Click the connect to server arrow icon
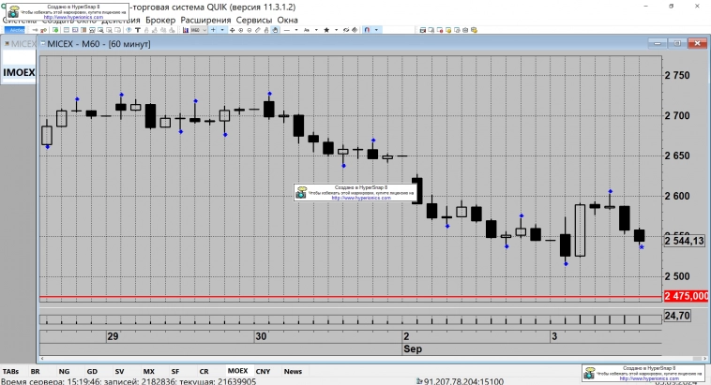Image resolution: width=711 pixels, height=385 pixels. tap(35, 30)
